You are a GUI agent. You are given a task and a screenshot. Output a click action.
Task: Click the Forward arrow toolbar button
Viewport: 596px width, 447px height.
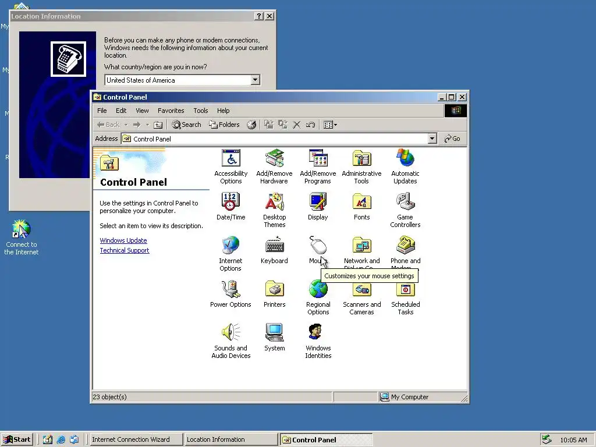pyautogui.click(x=137, y=125)
